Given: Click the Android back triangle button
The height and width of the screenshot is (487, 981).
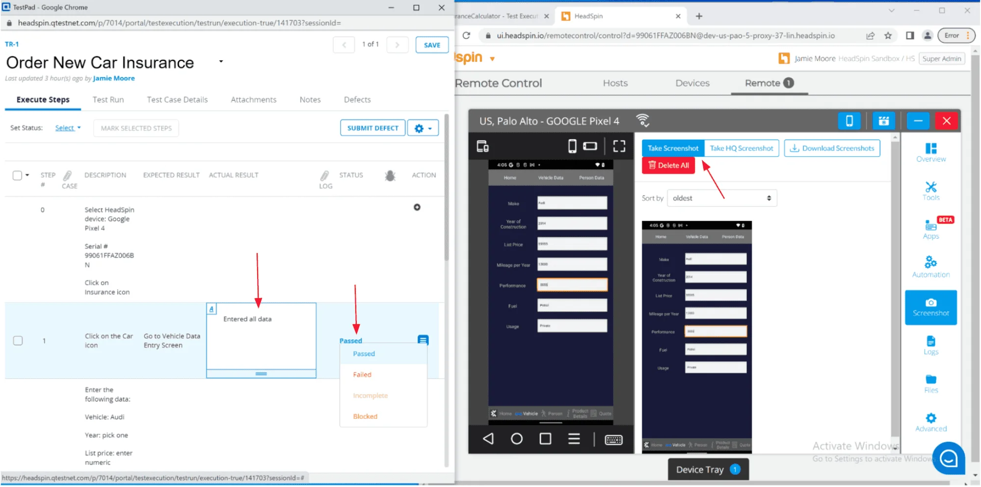Looking at the screenshot, I should 488,438.
